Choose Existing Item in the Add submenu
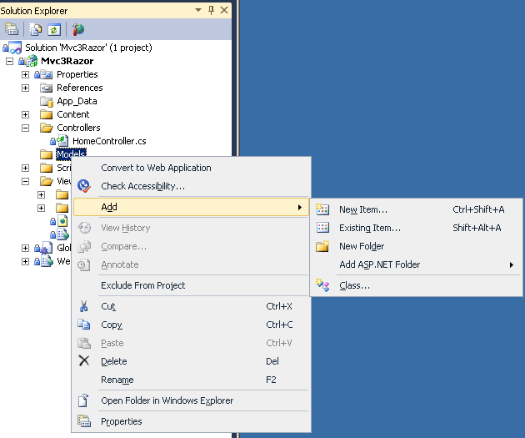This screenshot has height=438, width=525. pyautogui.click(x=416, y=228)
